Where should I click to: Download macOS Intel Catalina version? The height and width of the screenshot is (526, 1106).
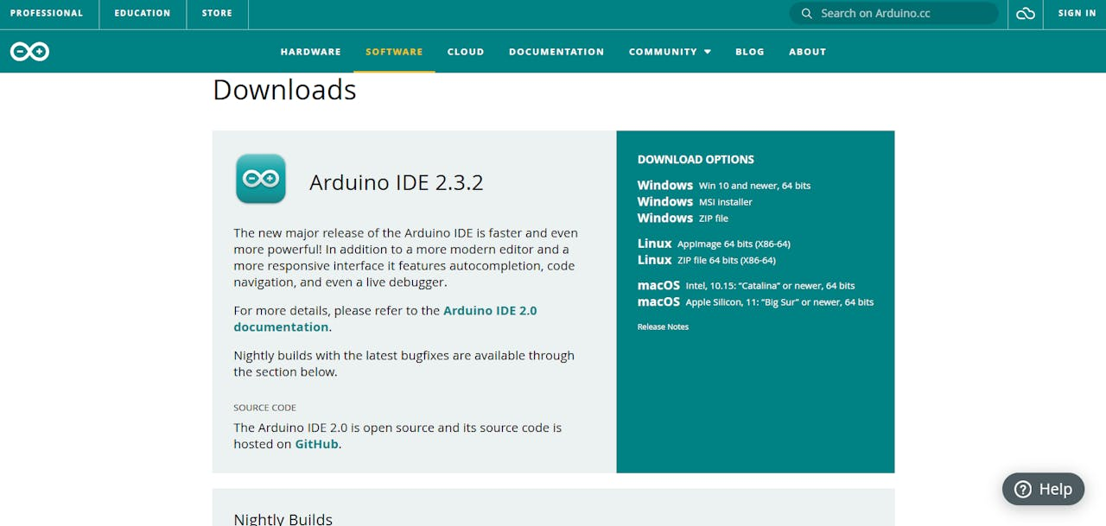coord(747,286)
